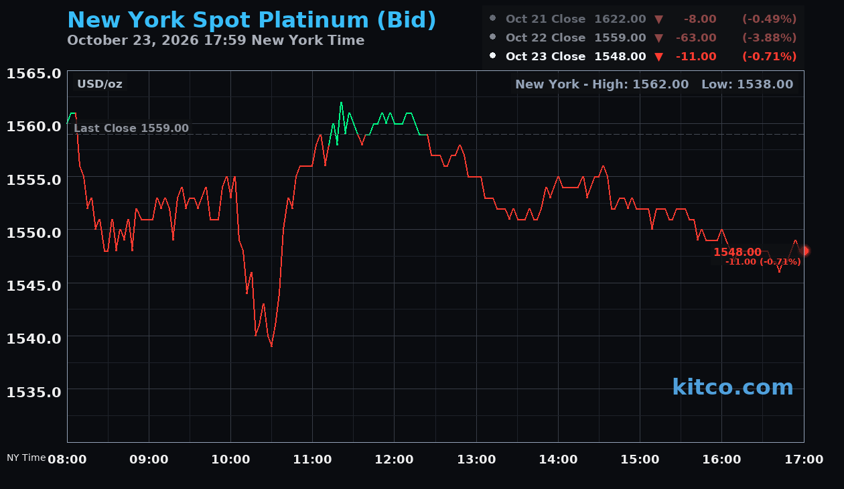
Task: Click the 1550.0 y-axis label
Action: (34, 232)
